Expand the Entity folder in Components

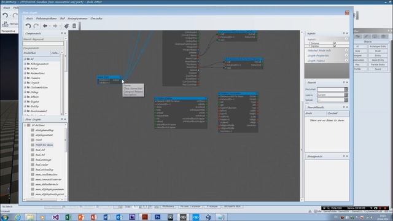pos(25,106)
